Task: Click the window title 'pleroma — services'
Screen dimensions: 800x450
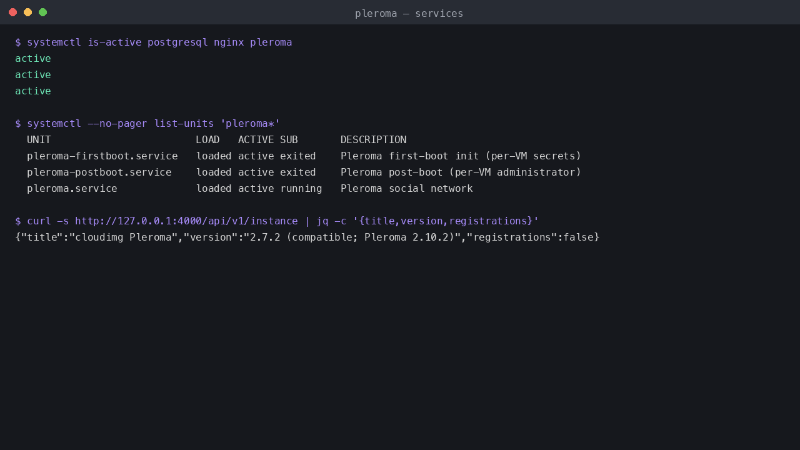Action: pos(409,13)
